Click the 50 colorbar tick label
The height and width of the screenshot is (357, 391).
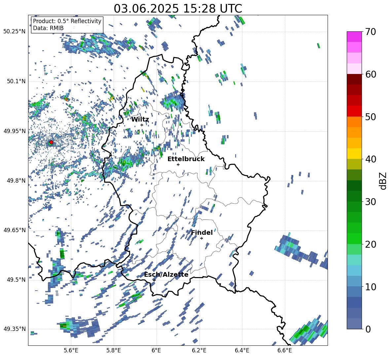371,117
